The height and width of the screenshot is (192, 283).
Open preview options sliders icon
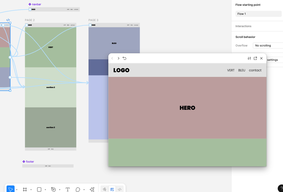pyautogui.click(x=249, y=58)
